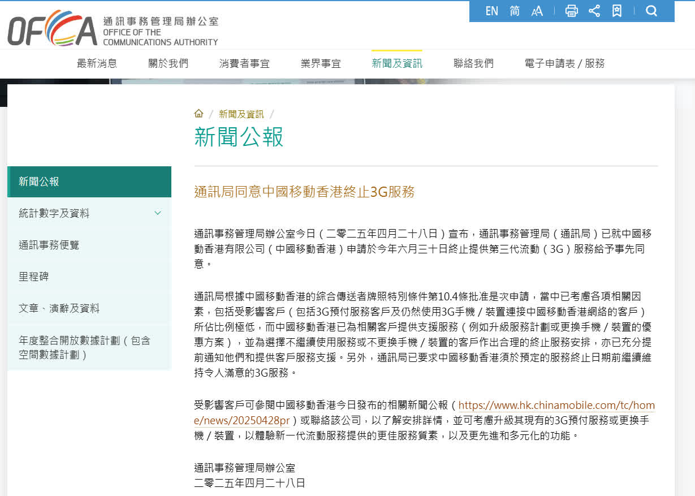Switch language to EN
Image resolution: width=695 pixels, height=496 pixels.
coord(491,11)
